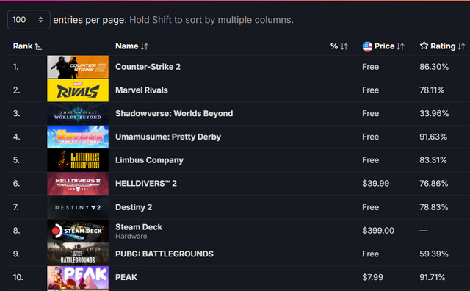Open the HELLDIVERS™ 2 name link
Screen dimensions: 470x291
[x=146, y=183]
